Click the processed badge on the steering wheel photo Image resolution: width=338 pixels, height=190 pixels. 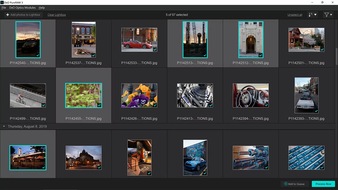point(266,105)
